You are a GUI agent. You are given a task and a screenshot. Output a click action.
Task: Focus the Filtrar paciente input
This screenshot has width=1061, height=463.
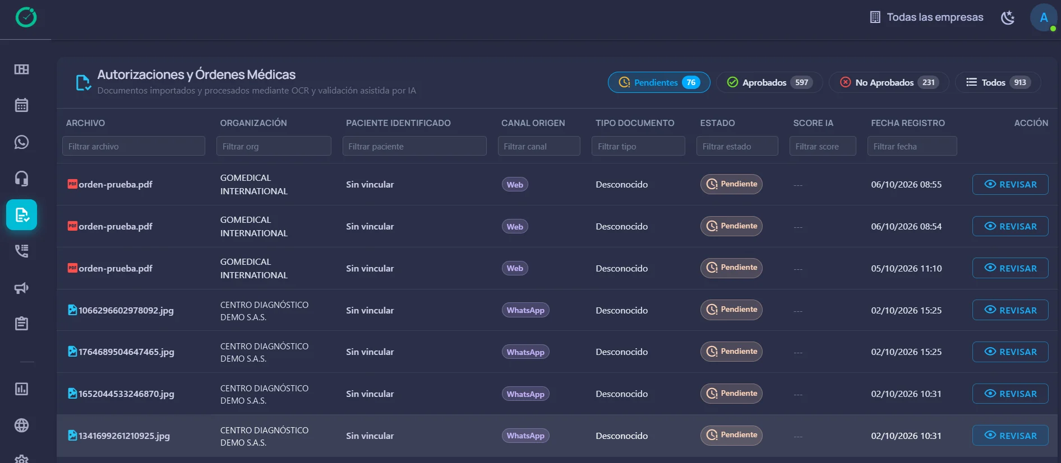click(414, 146)
